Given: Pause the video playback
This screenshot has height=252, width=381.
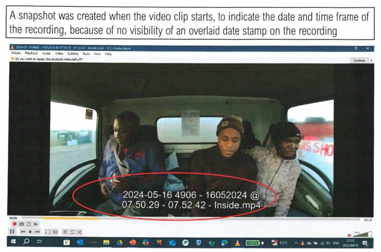Looking at the screenshot, I should tap(12, 232).
